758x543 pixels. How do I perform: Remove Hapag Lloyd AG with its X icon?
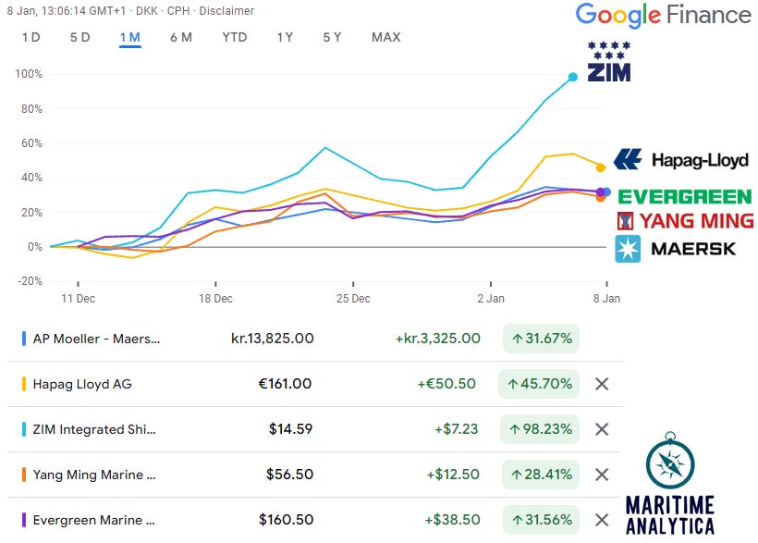pyautogui.click(x=602, y=384)
